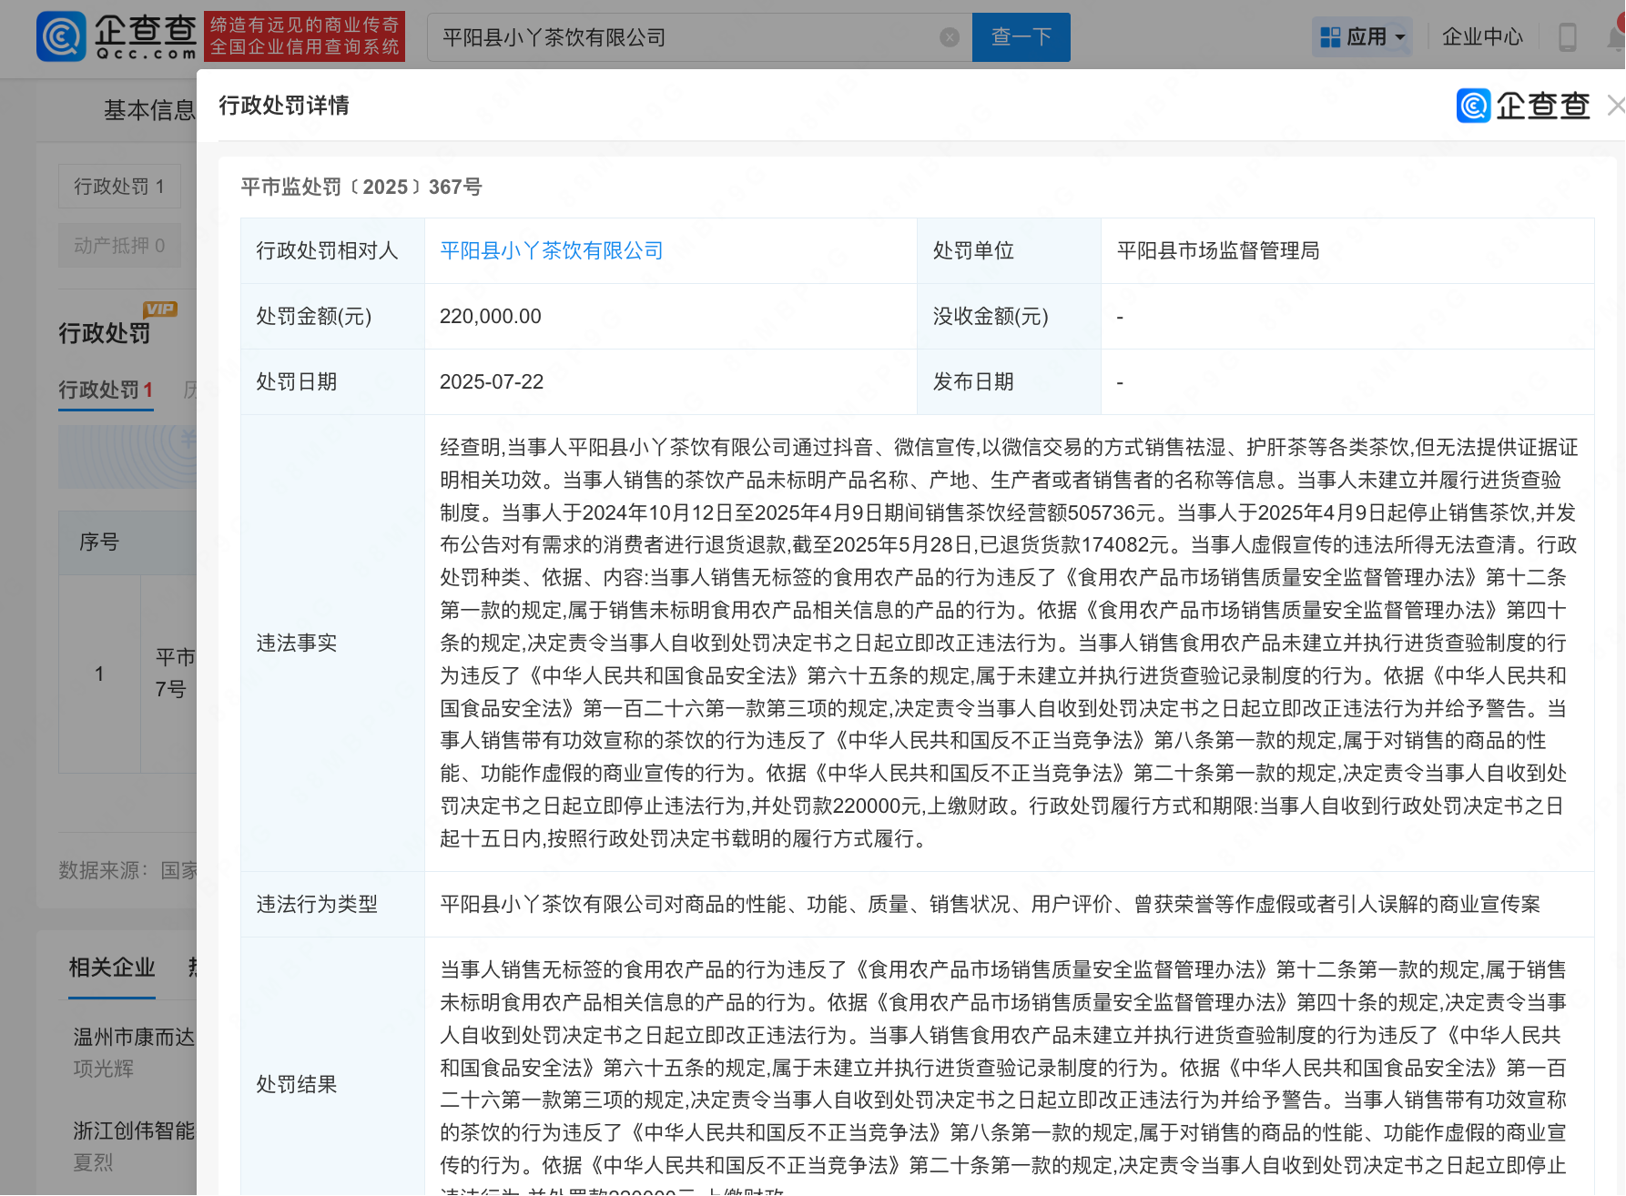Image resolution: width=1626 pixels, height=1196 pixels.
Task: Open the 温州市康而达 related company
Action: (134, 1037)
